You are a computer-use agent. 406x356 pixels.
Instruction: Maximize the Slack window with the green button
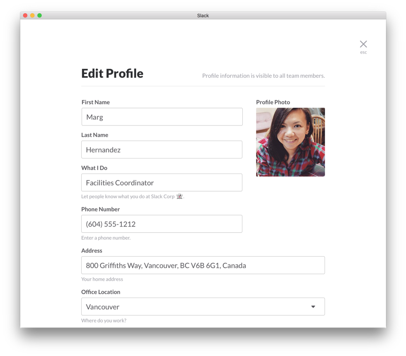point(39,15)
